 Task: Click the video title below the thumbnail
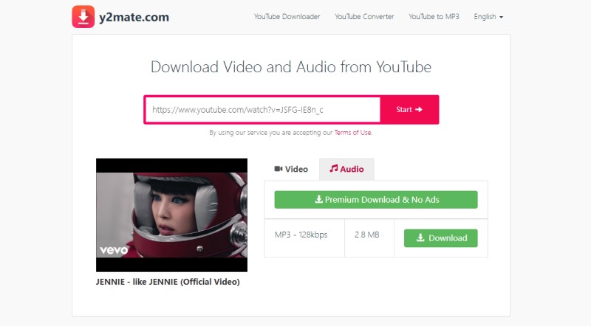168,282
